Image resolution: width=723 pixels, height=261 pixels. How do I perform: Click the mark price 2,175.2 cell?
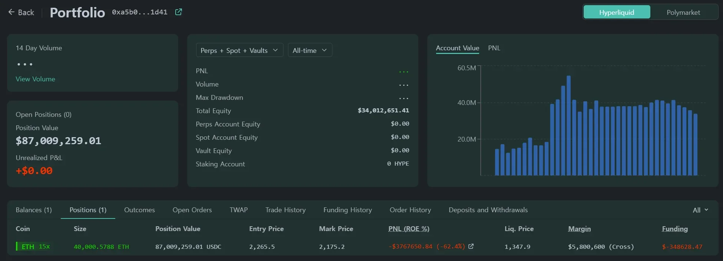[332, 247]
